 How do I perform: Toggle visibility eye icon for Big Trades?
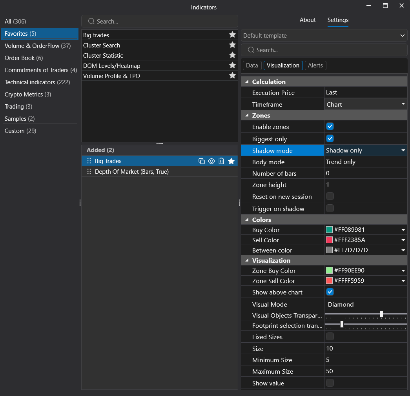tap(211, 161)
